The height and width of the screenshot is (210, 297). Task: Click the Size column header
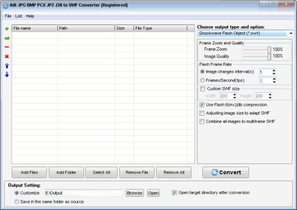[124, 28]
